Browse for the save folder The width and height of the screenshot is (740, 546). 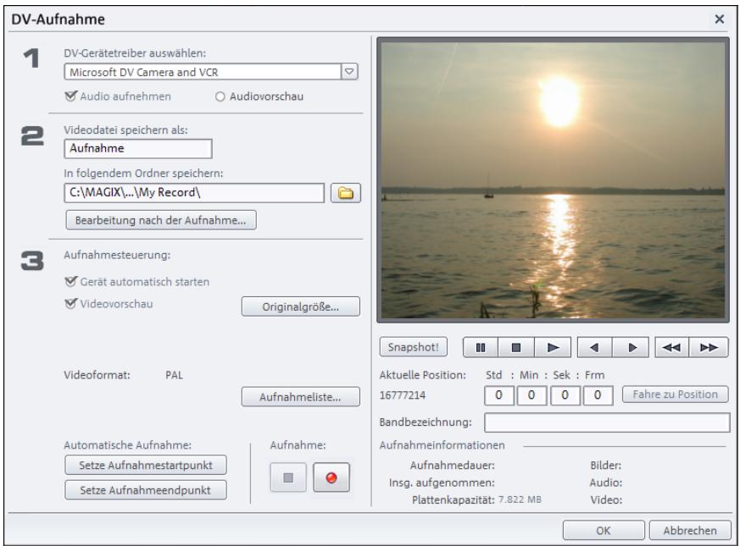(347, 194)
